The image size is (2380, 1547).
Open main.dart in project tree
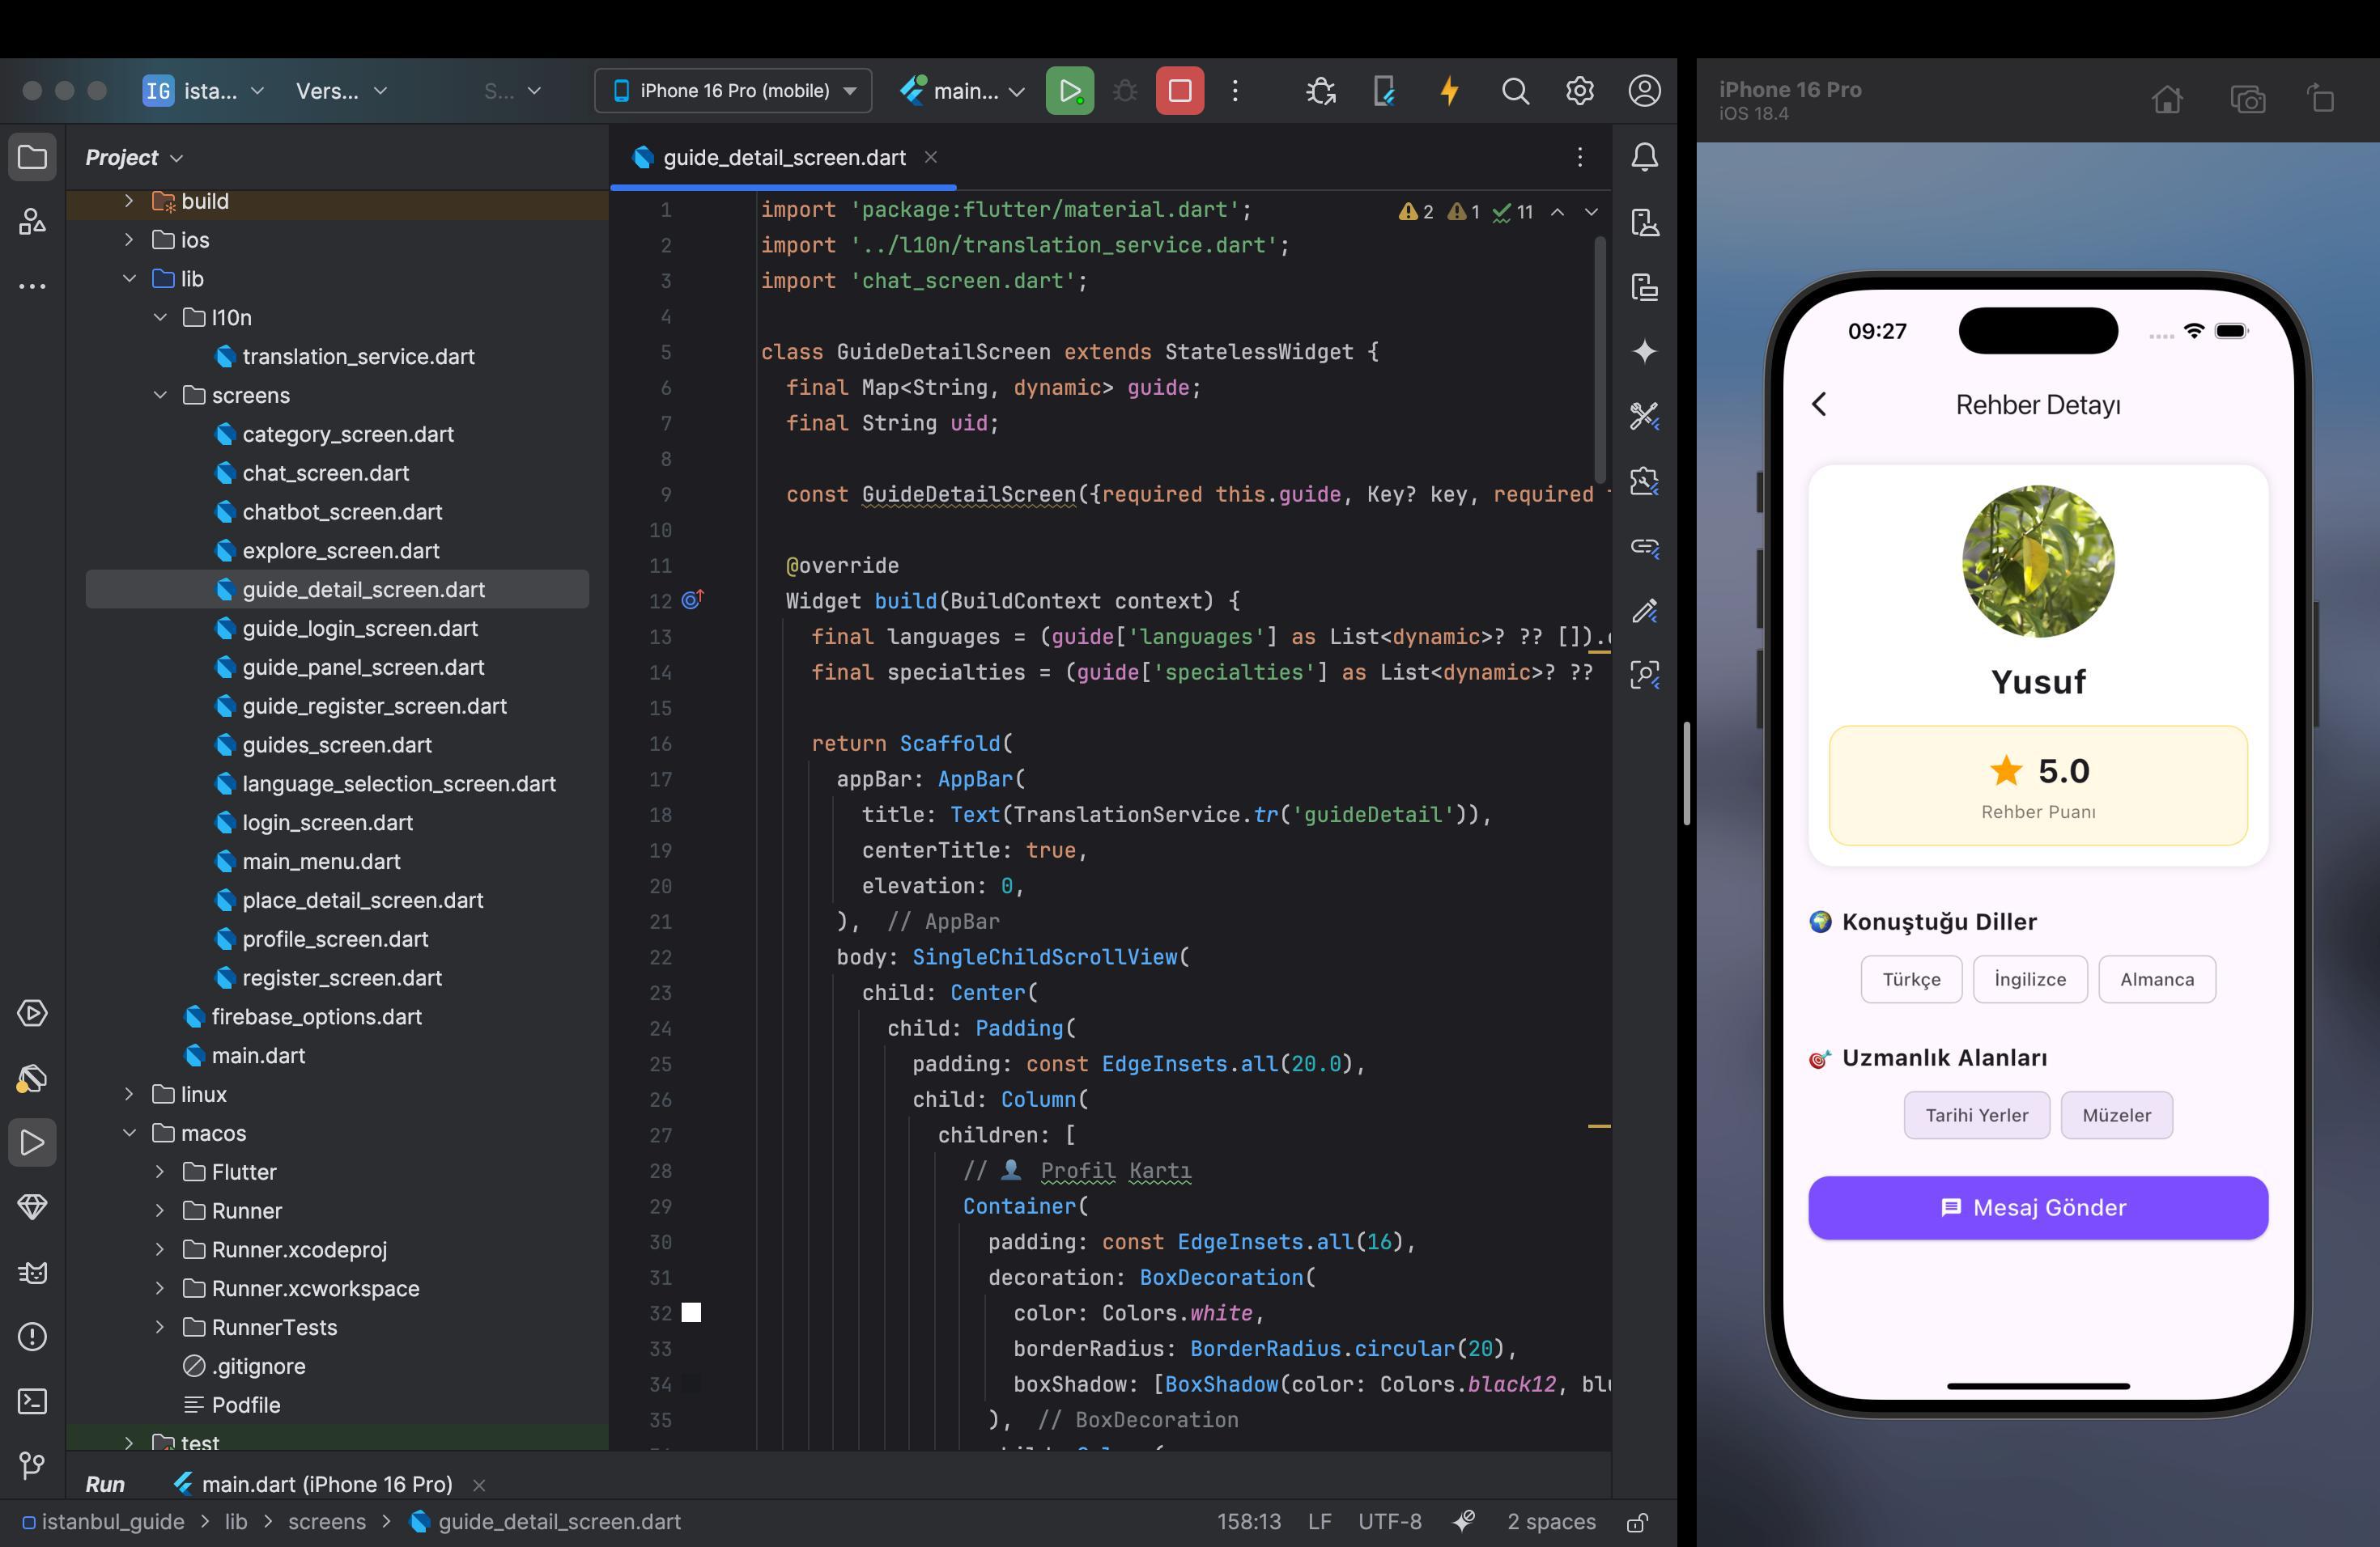click(245, 1055)
